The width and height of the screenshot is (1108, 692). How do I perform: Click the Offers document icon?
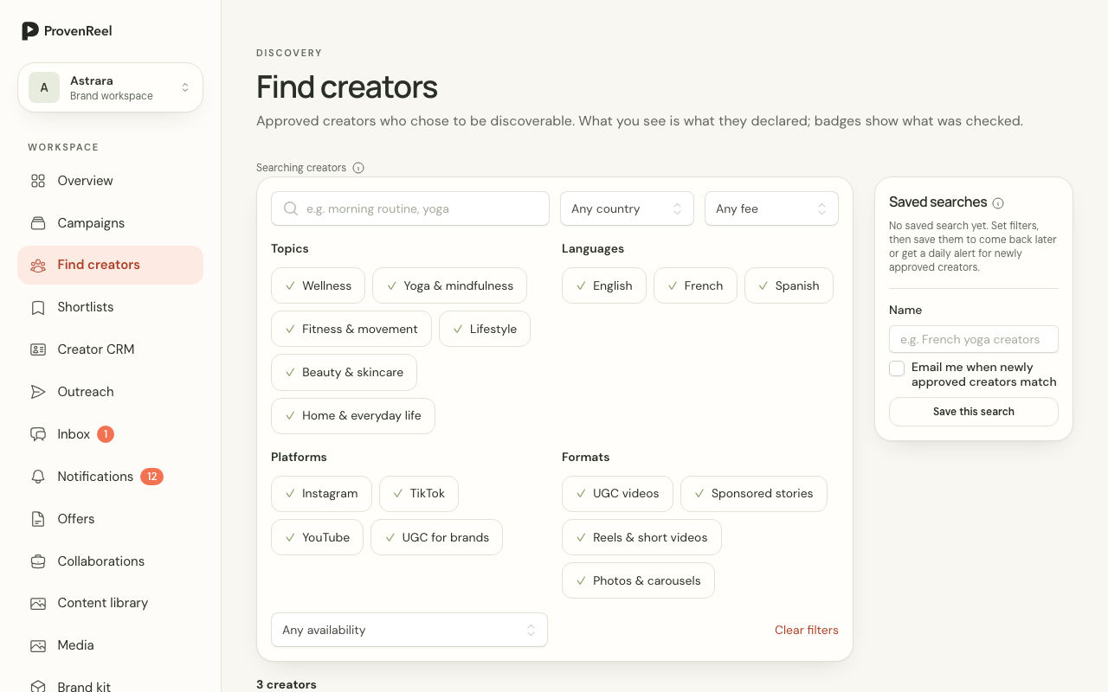pyautogui.click(x=38, y=519)
